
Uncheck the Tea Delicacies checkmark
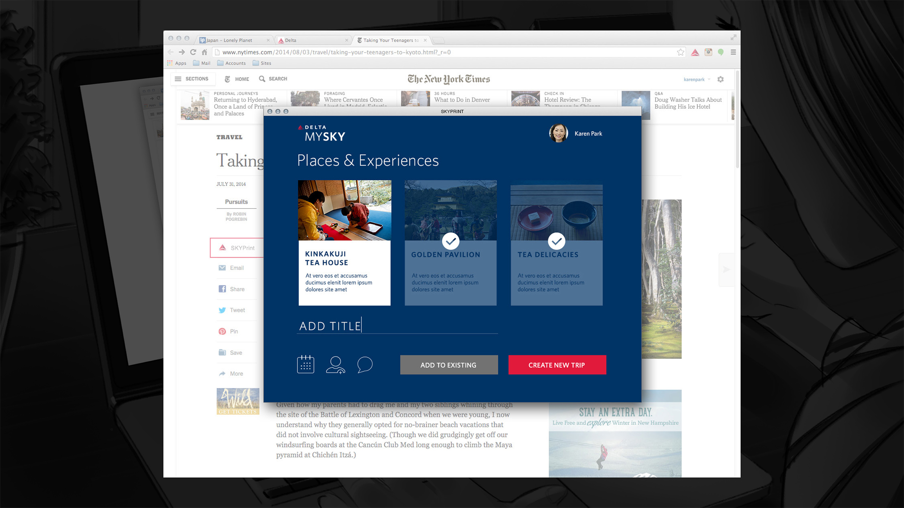557,241
